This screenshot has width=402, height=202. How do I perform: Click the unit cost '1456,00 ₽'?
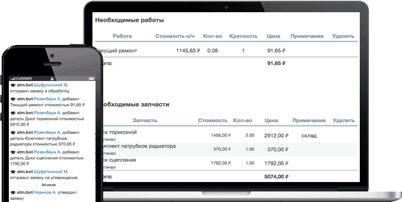pyautogui.click(x=221, y=135)
